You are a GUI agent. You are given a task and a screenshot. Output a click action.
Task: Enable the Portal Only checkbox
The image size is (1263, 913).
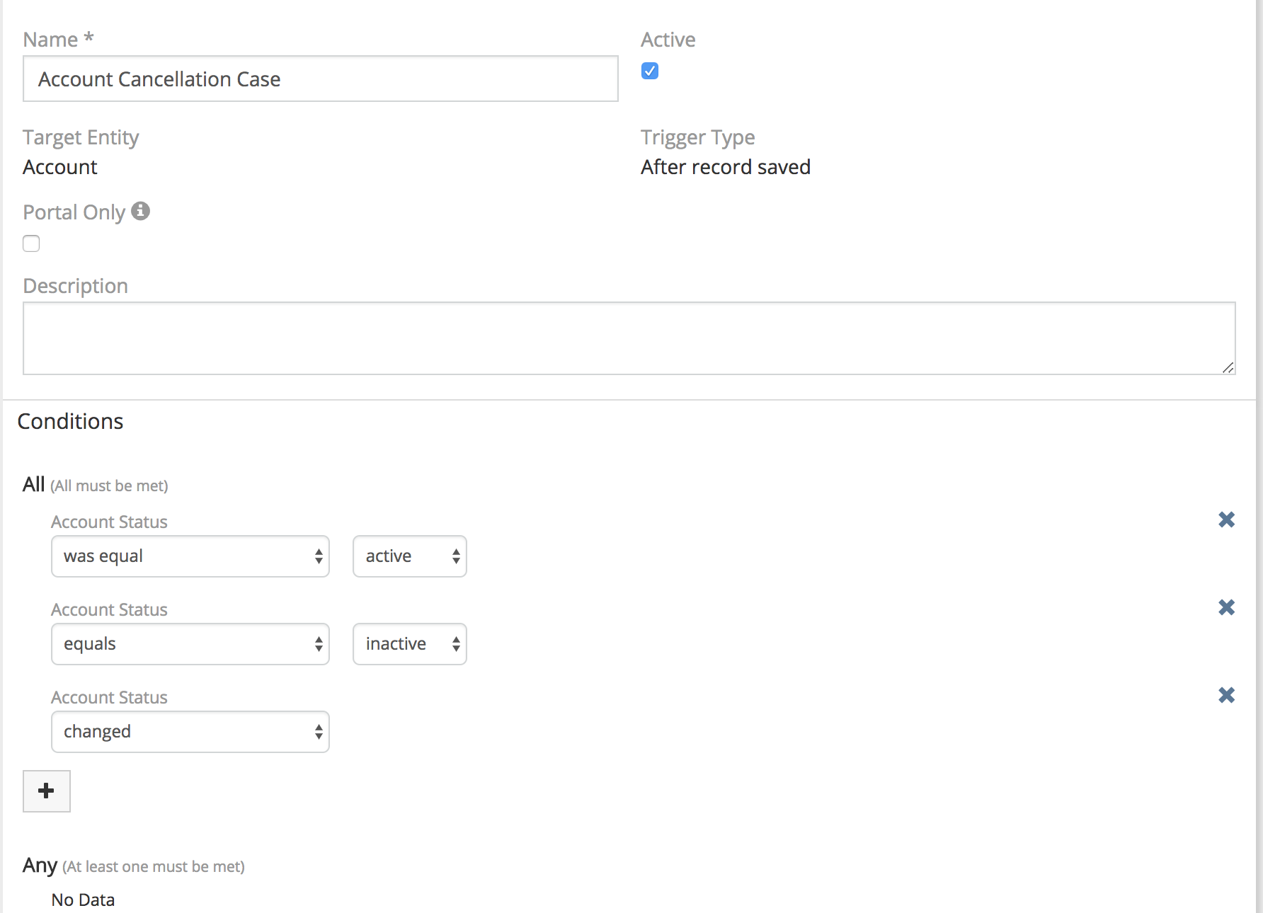(31, 243)
